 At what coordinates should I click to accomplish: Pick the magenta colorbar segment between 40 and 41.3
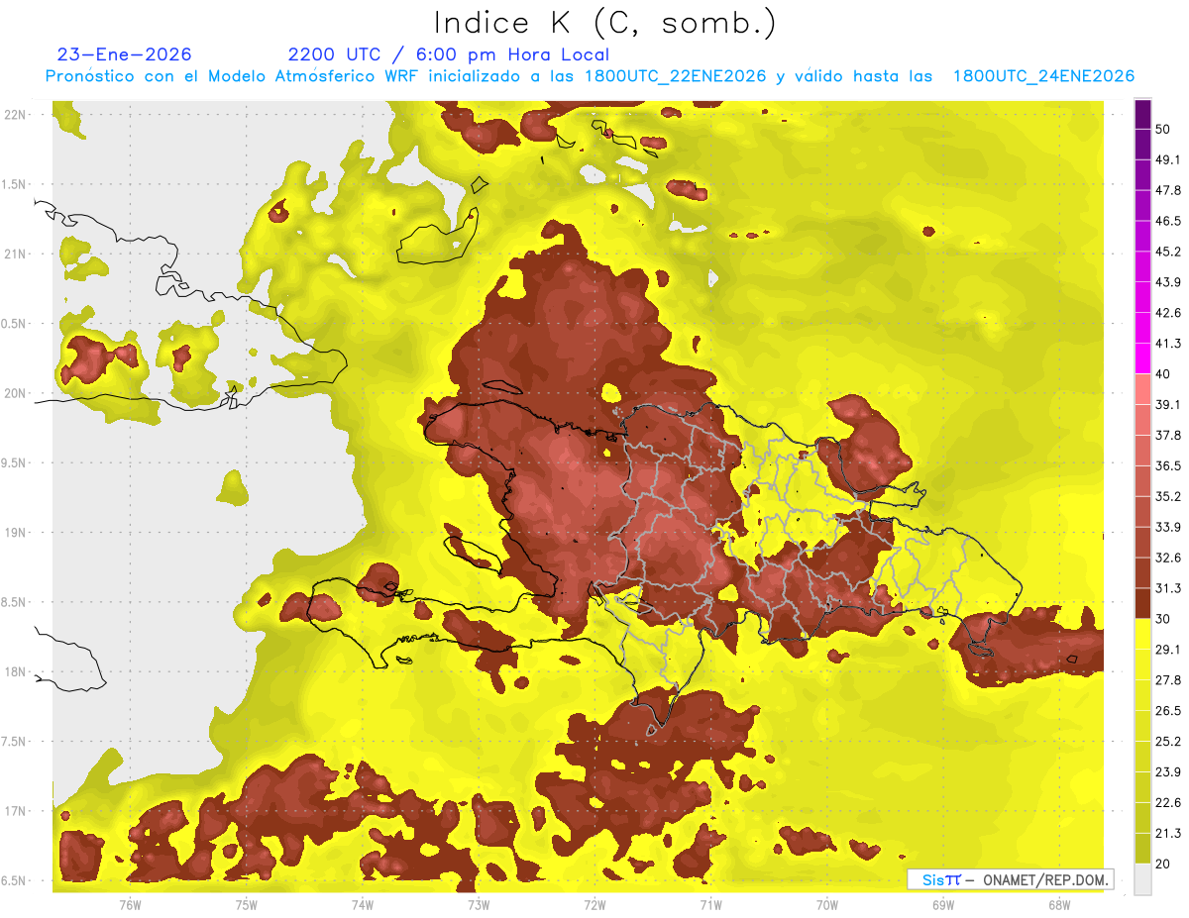point(1142,358)
